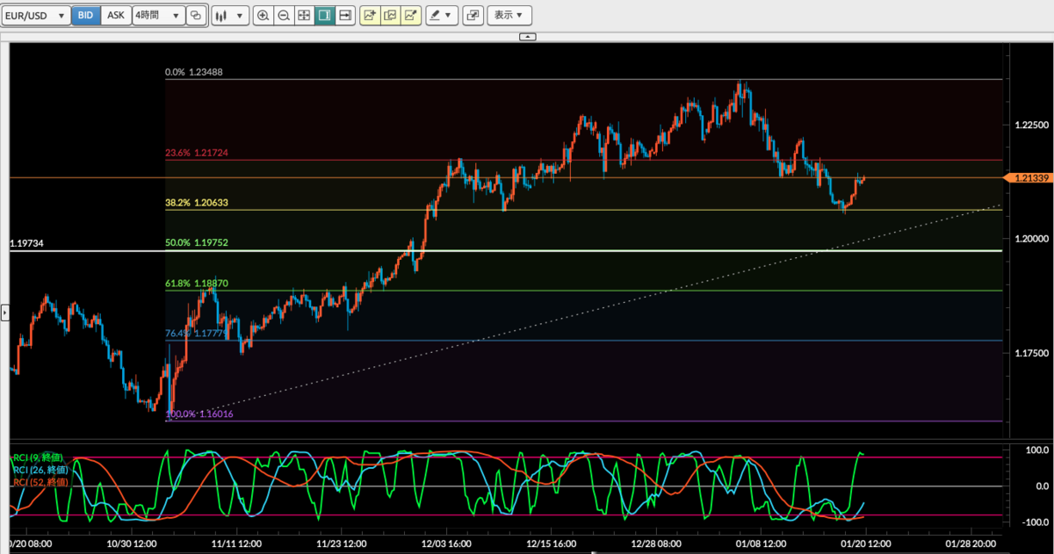Select the 0.0% 1.23488 Fibonacci label

(194, 73)
